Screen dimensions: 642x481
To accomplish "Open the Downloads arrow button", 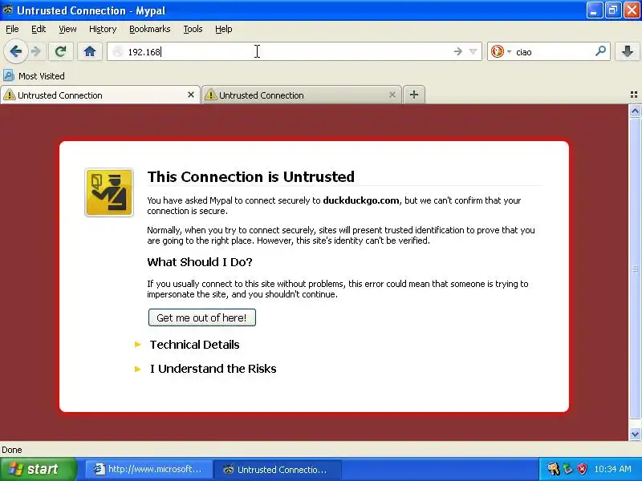I will [x=628, y=51].
